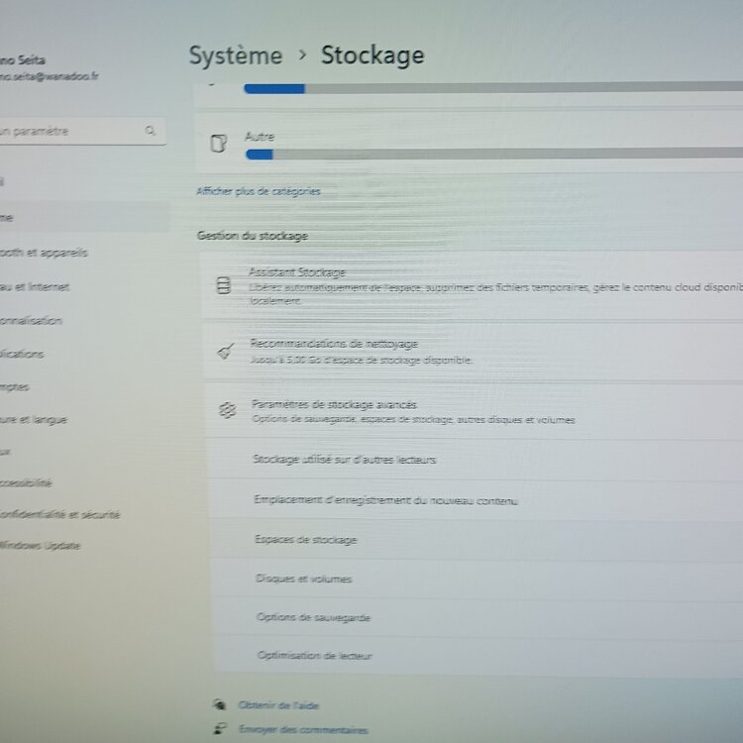Click Afficher plus de catégories link

(x=258, y=191)
